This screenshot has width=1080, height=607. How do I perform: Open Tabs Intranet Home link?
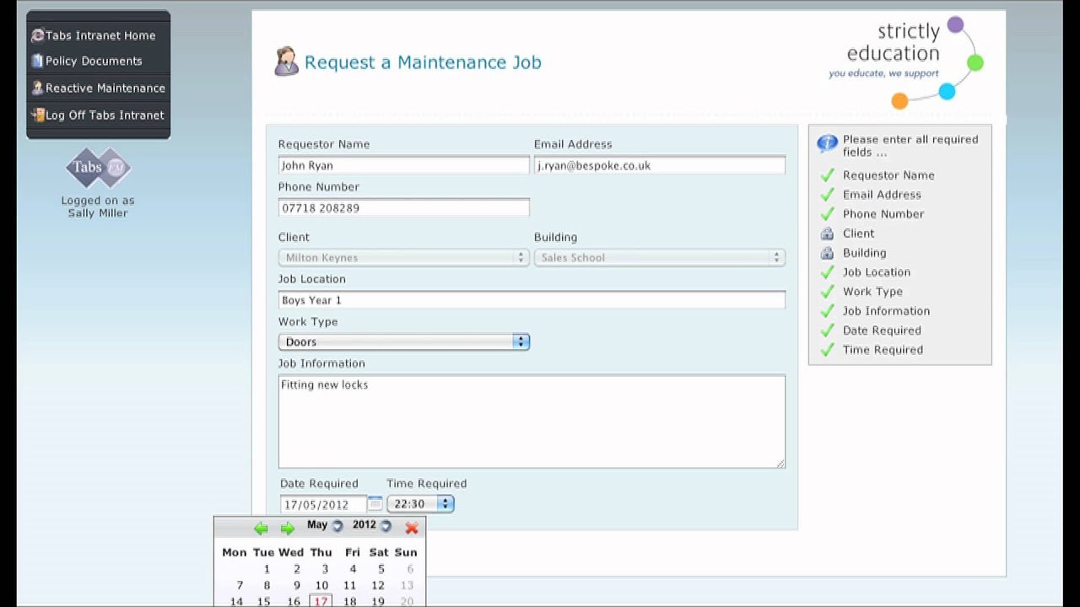click(x=100, y=35)
